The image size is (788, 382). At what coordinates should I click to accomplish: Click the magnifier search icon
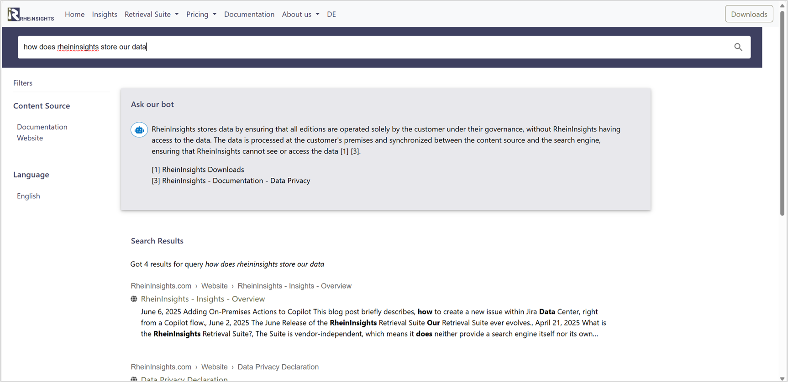tap(738, 47)
